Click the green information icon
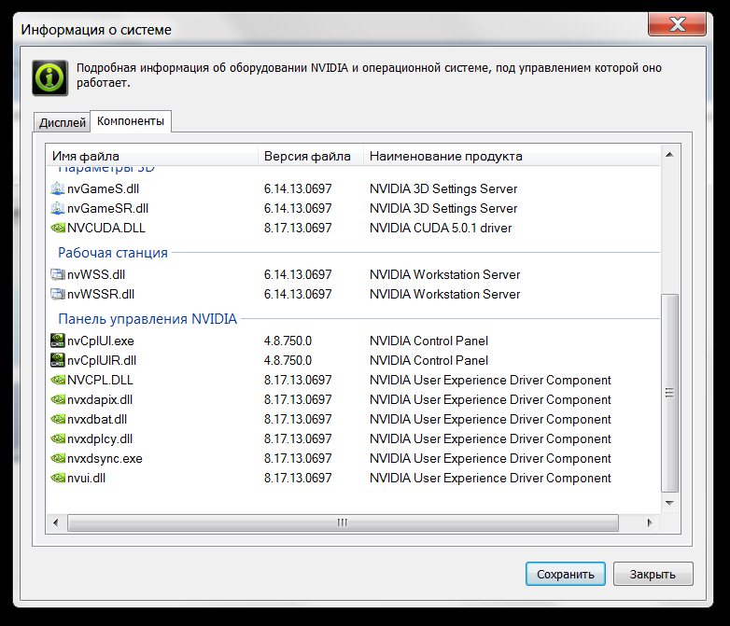 [x=49, y=77]
